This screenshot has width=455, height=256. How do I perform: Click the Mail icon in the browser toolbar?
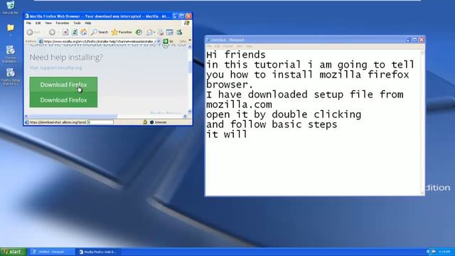pos(149,32)
